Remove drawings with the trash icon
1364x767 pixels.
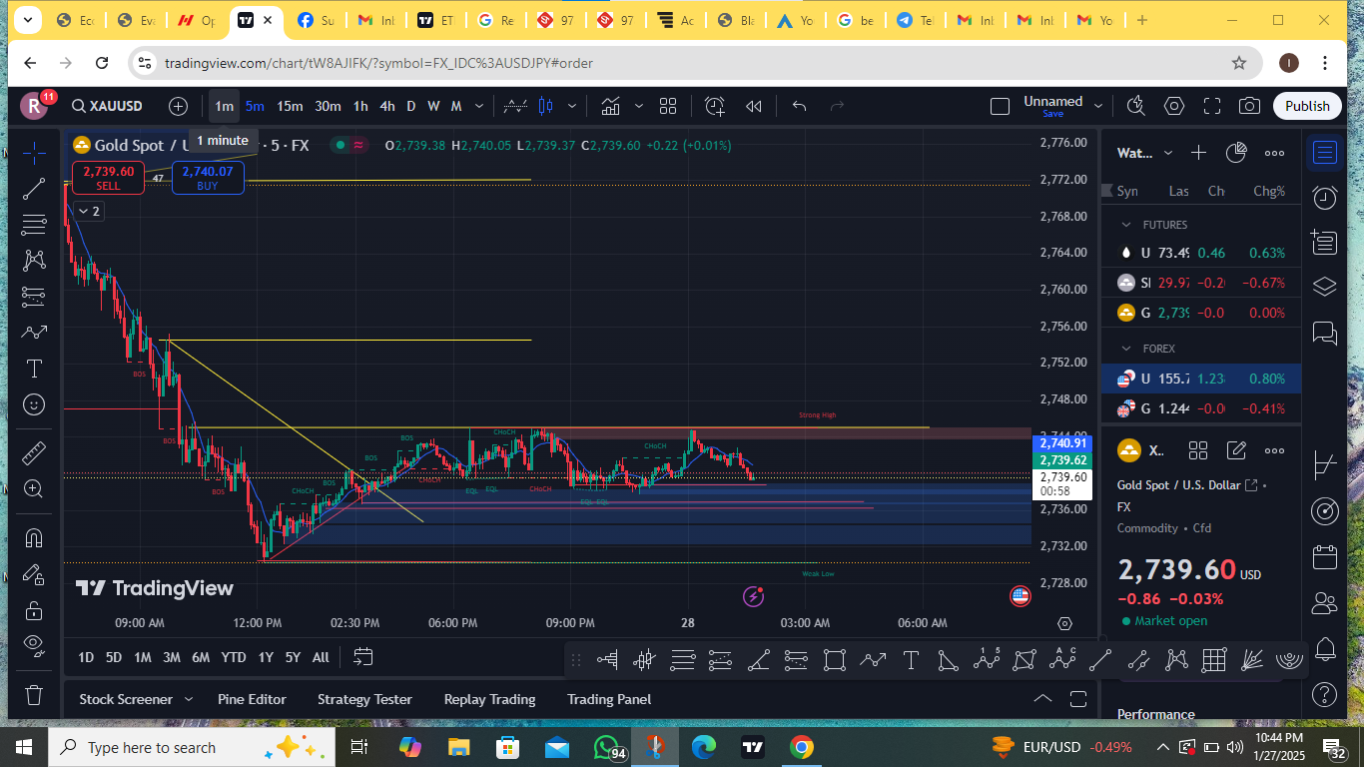click(34, 695)
